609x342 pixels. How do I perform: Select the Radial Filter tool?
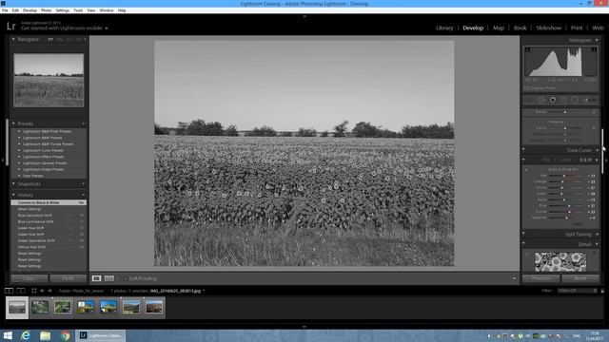[575, 100]
